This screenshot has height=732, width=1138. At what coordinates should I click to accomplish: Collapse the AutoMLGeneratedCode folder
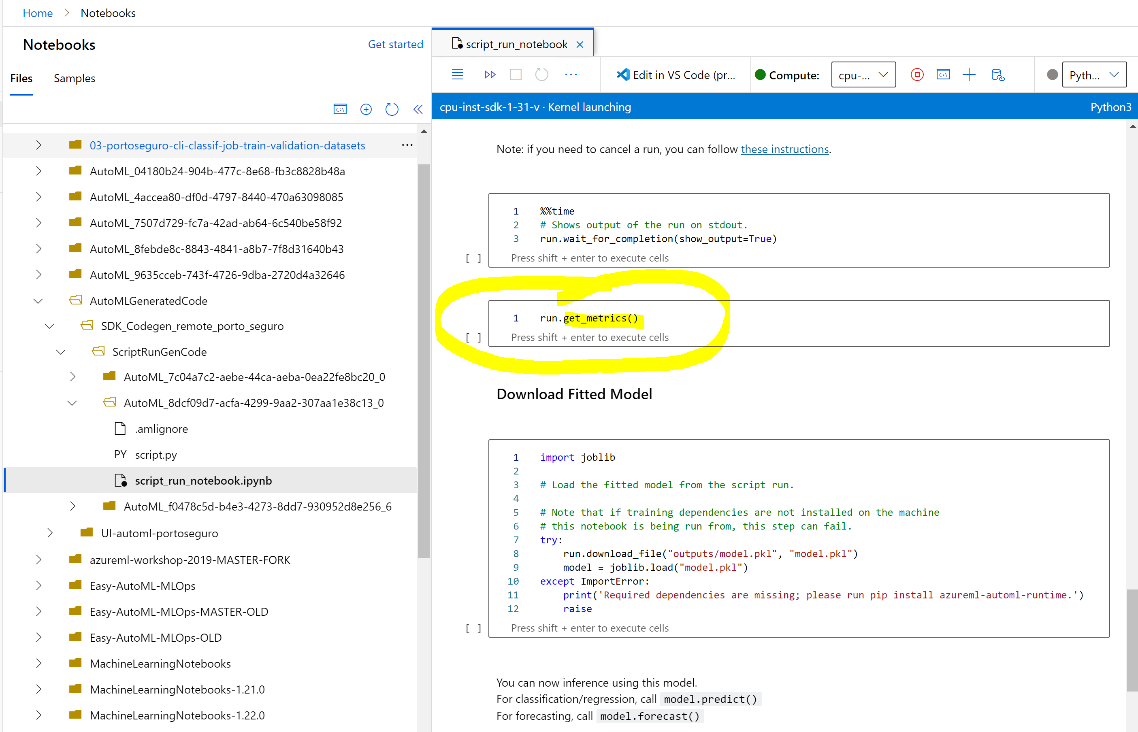[38, 300]
